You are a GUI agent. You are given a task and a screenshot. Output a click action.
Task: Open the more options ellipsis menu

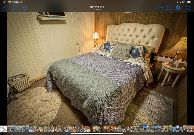(x=188, y=8)
